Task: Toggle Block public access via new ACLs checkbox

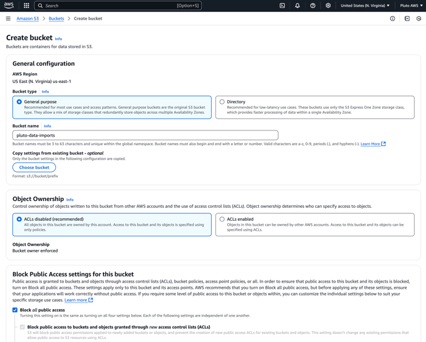Action: 22,327
